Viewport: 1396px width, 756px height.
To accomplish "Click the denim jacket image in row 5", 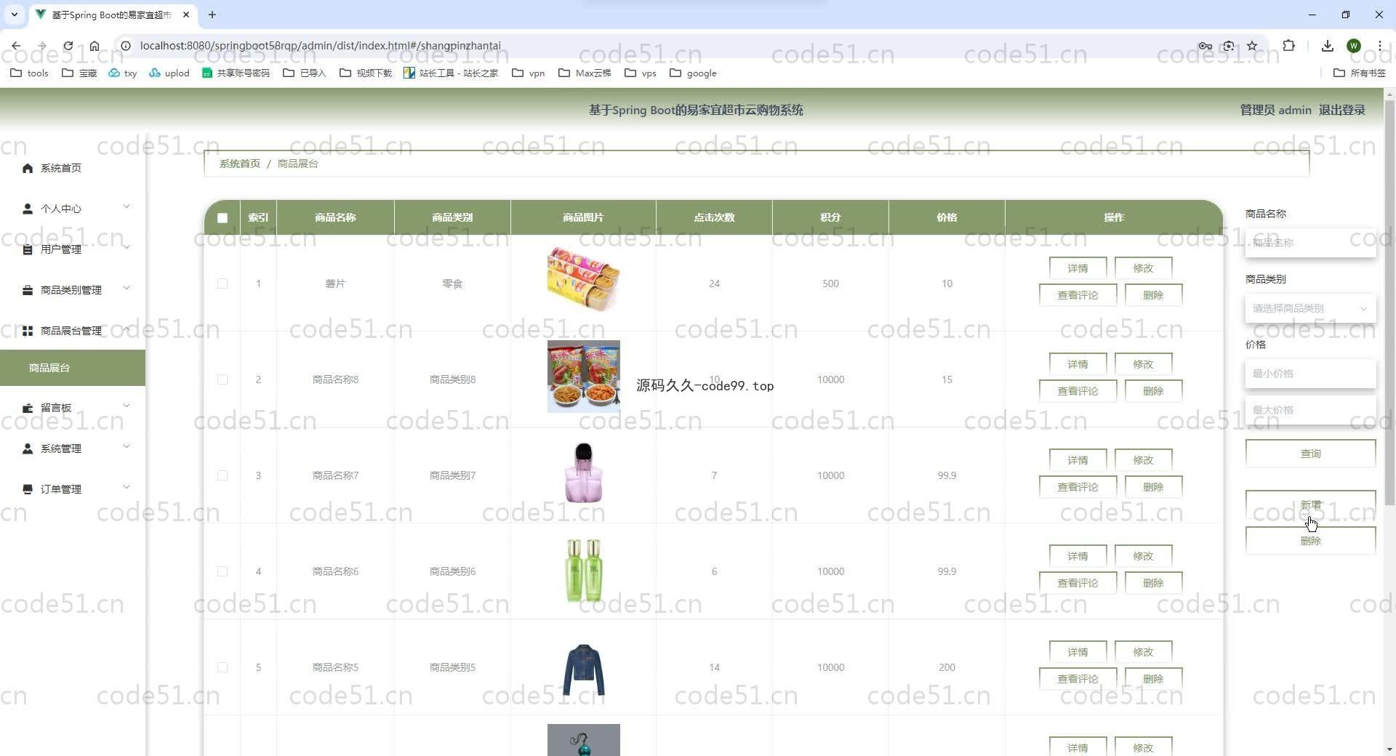I will [584, 669].
